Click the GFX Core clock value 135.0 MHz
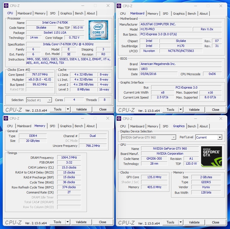Viewport: 230px width, 229px height. [x=154, y=177]
